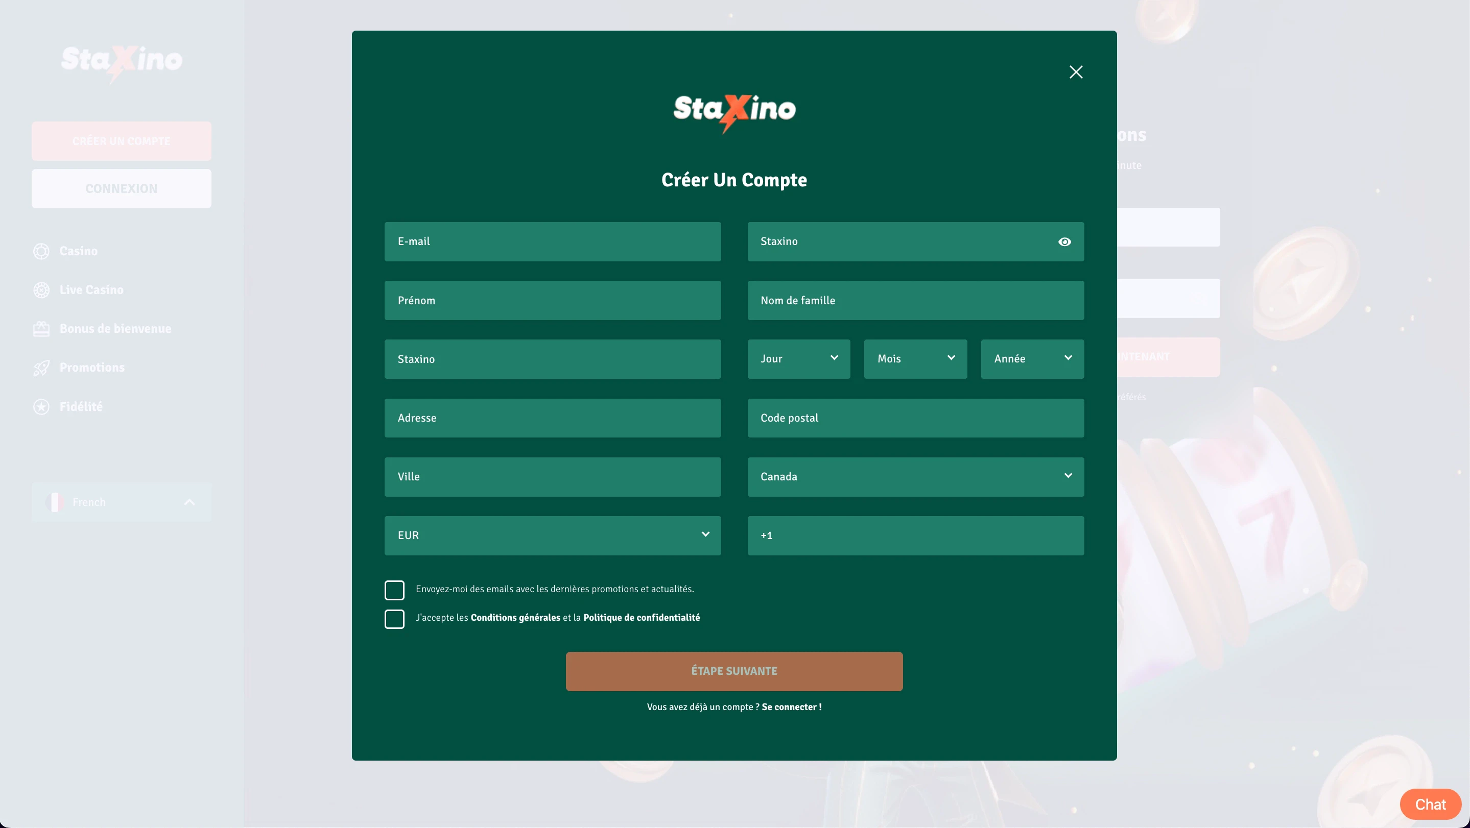Viewport: 1470px width, 828px height.
Task: Open the EUR currency dropdown
Action: click(x=552, y=535)
